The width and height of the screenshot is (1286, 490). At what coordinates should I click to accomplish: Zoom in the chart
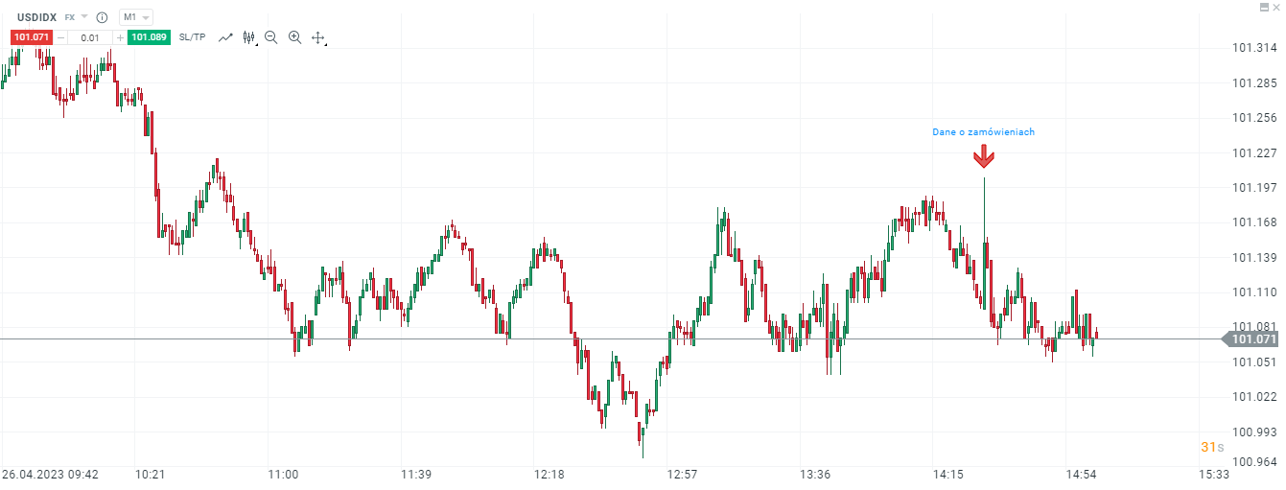click(x=294, y=37)
